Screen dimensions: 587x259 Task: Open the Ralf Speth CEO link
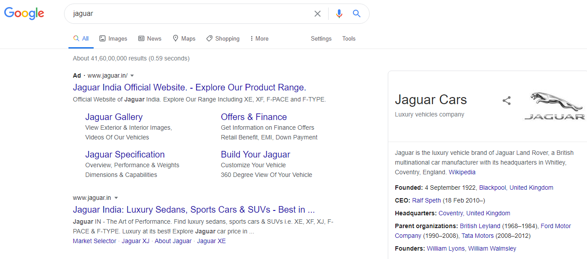coord(427,200)
